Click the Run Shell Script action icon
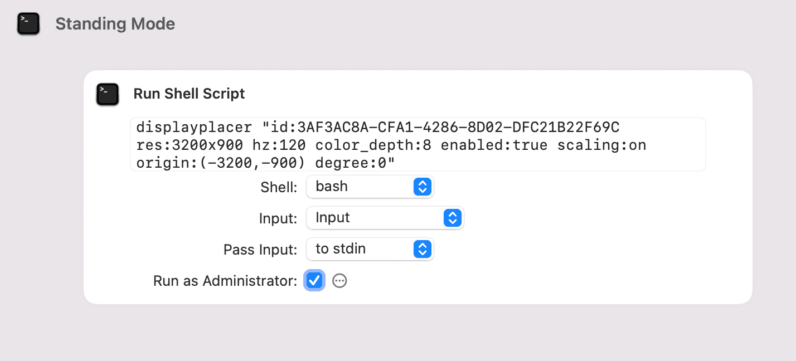 click(x=108, y=94)
